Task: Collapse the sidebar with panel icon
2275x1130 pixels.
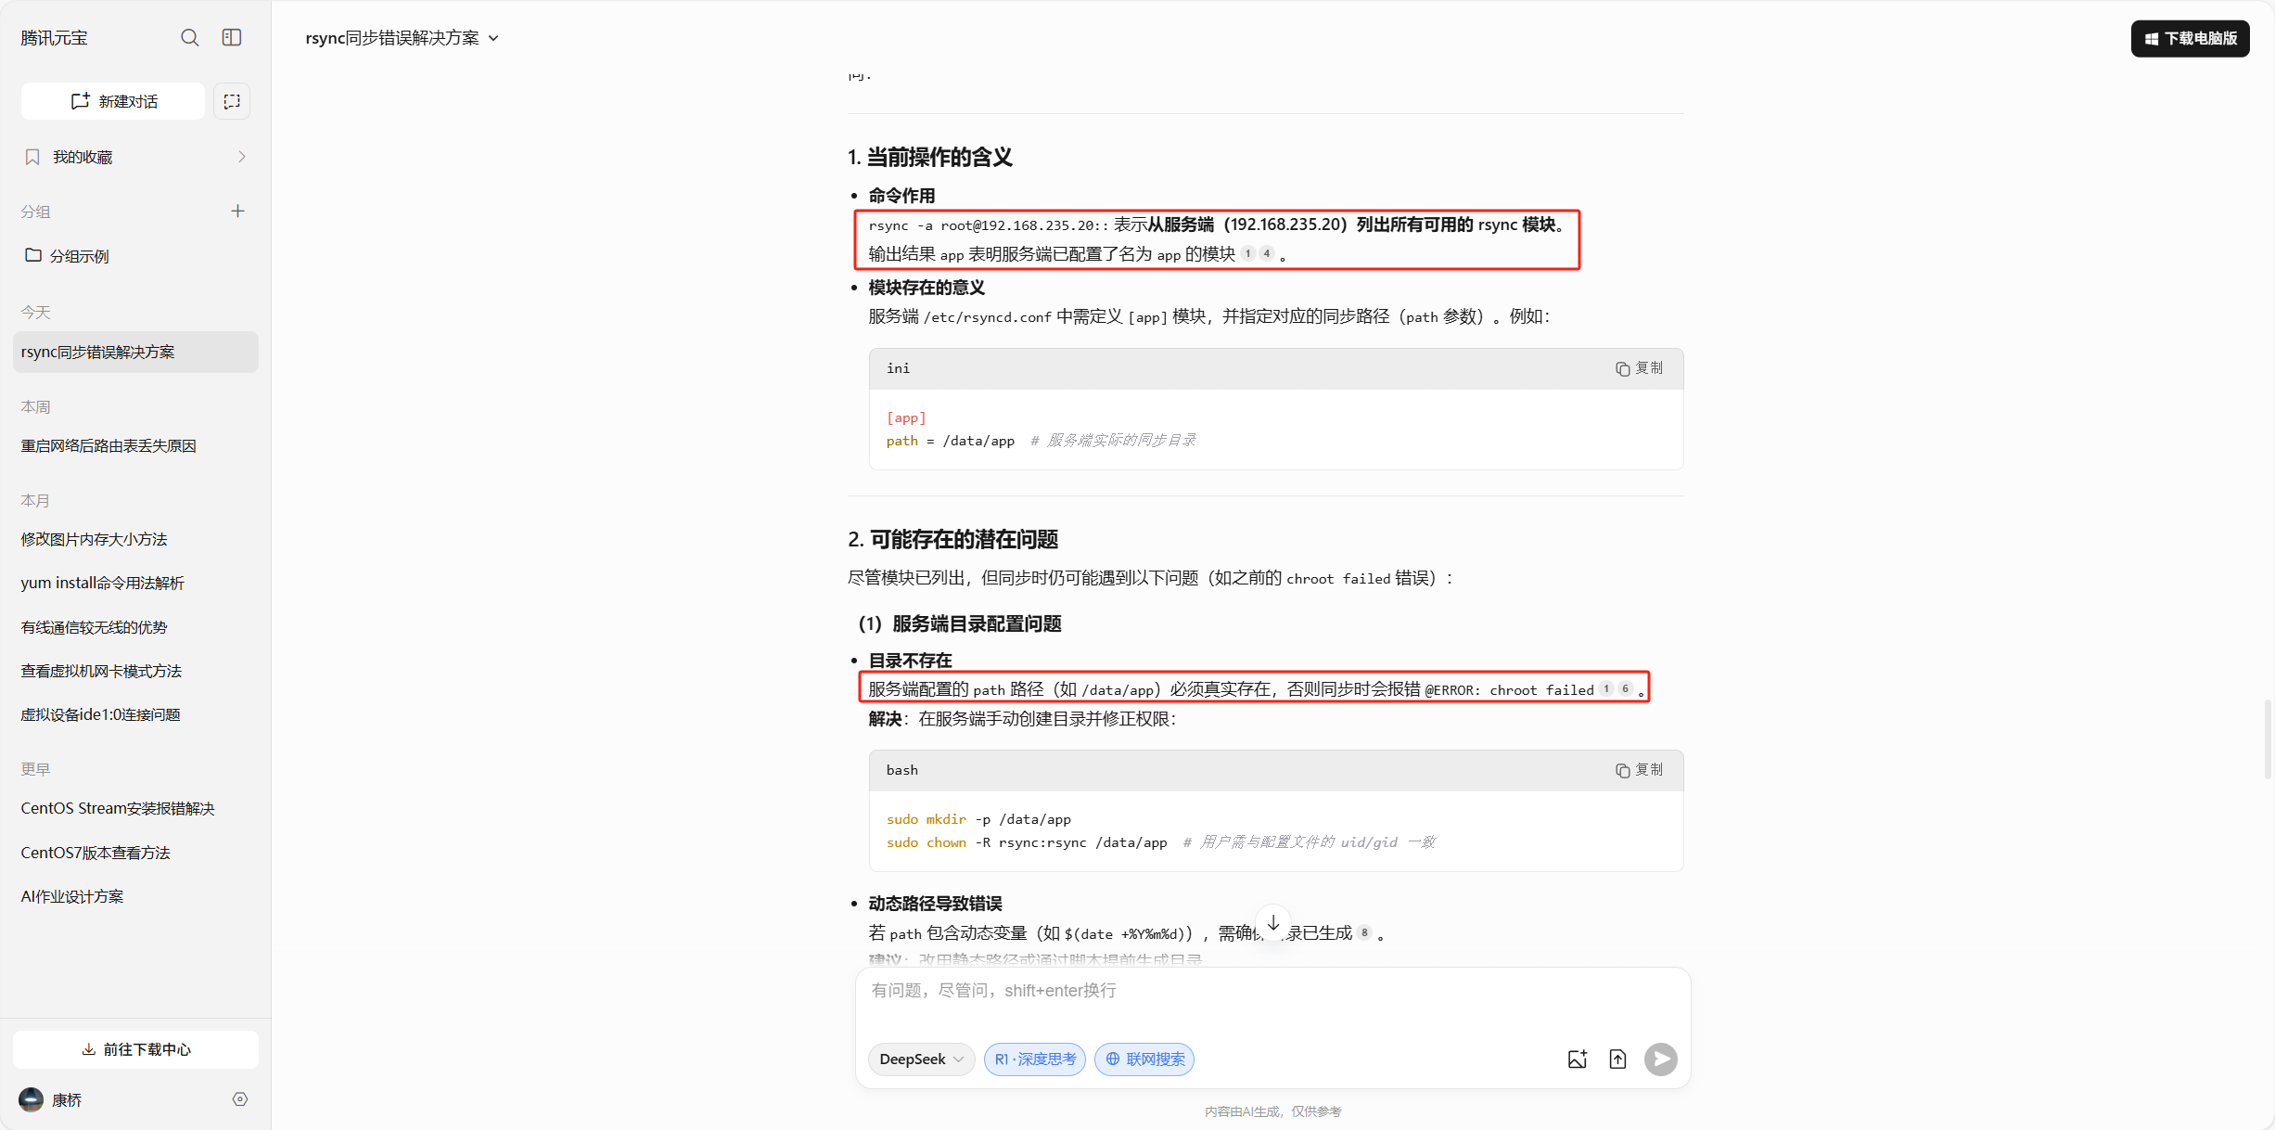Action: click(232, 38)
